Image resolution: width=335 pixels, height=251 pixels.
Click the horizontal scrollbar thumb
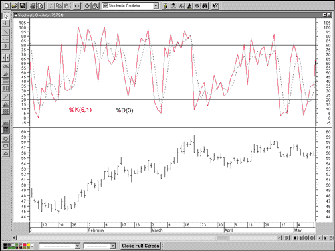click(223, 238)
